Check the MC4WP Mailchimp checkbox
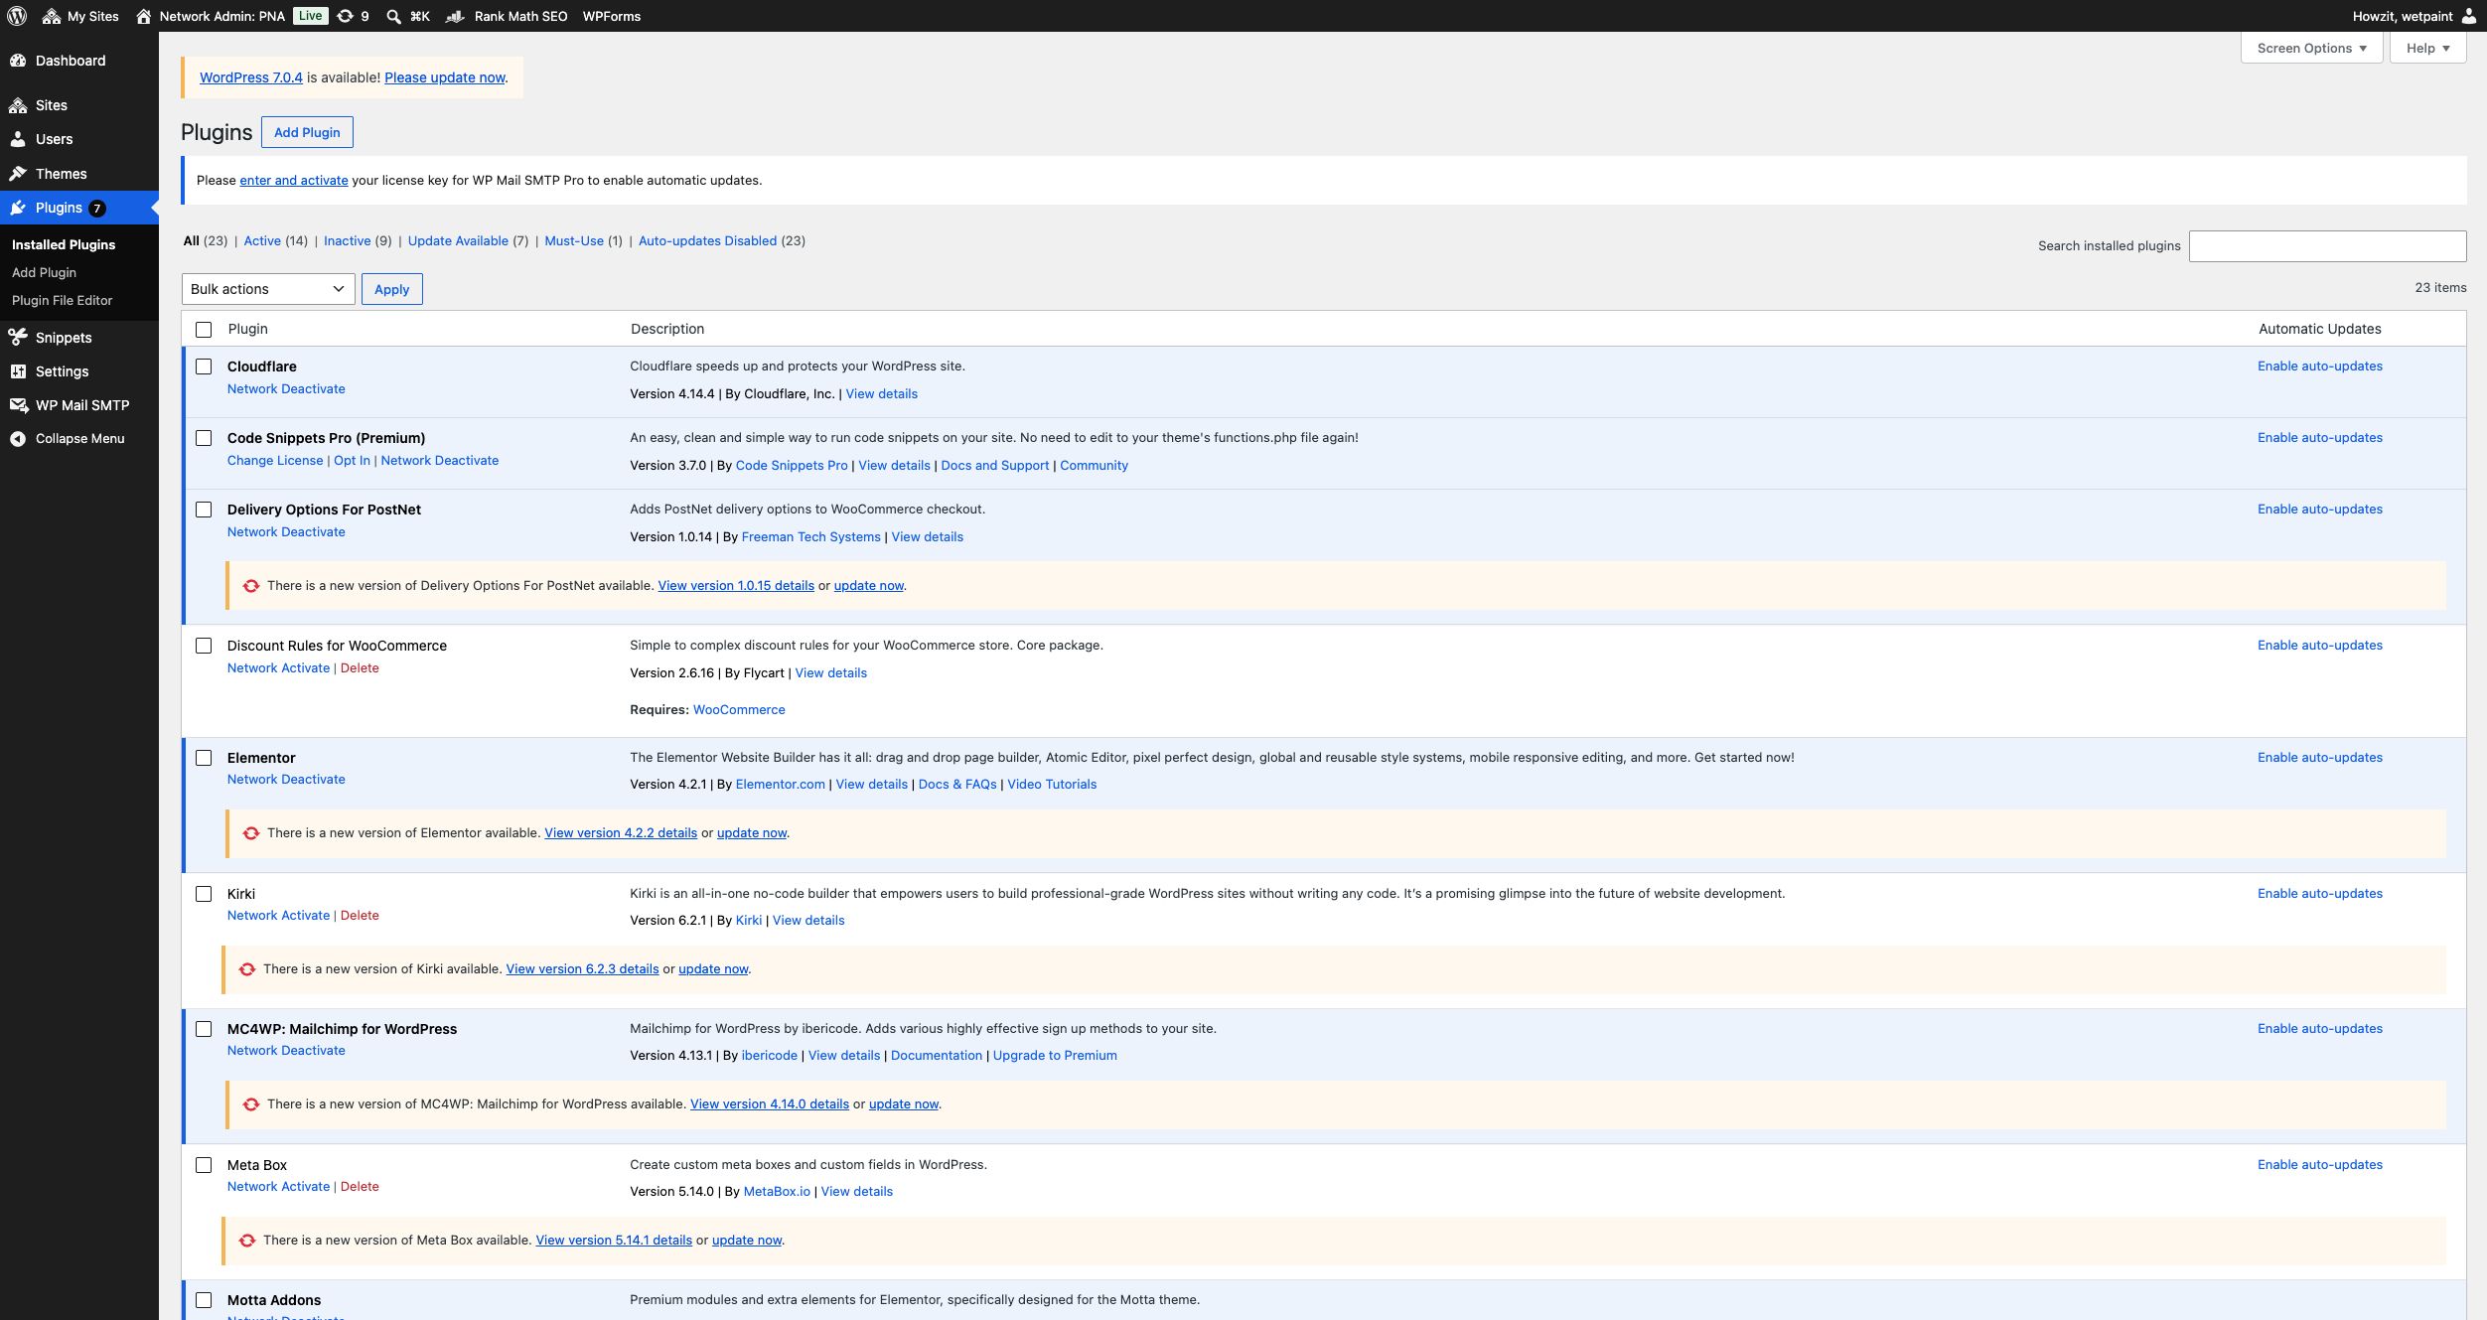This screenshot has width=2487, height=1320. click(x=204, y=1029)
